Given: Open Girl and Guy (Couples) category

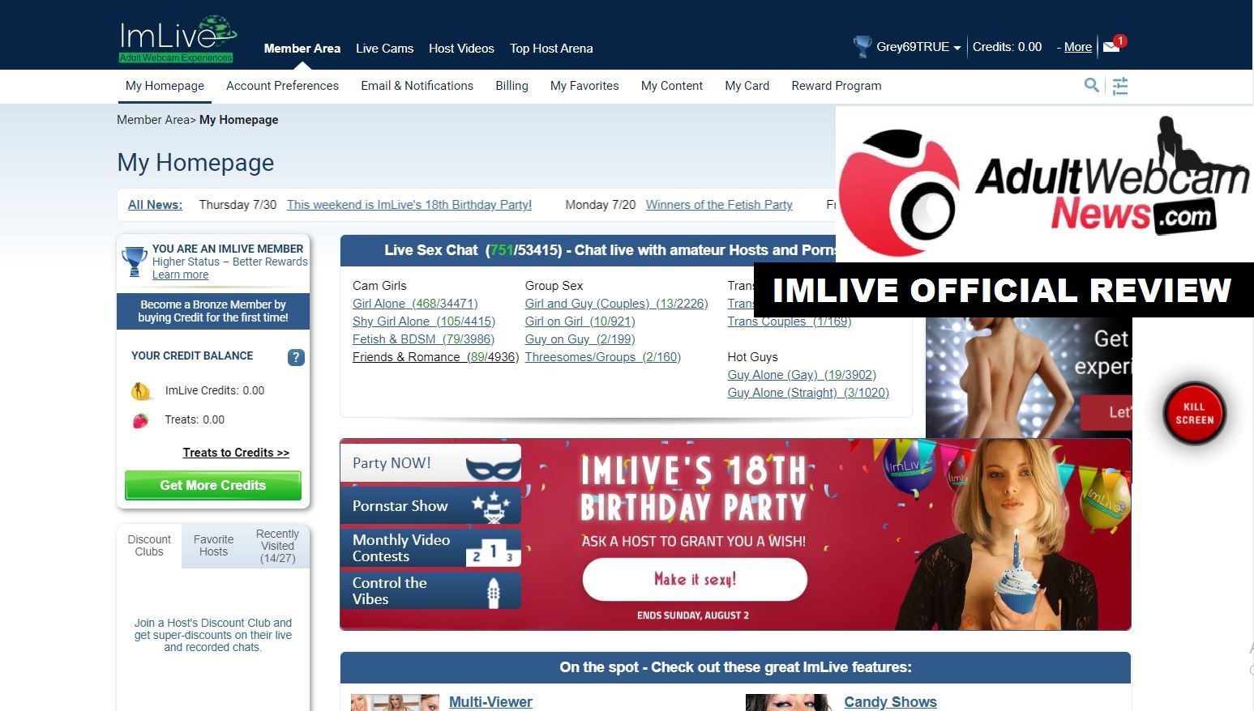Looking at the screenshot, I should pos(616,304).
